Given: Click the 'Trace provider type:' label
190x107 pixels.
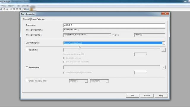Looking at the screenshot, I should pyautogui.click(x=34, y=35).
